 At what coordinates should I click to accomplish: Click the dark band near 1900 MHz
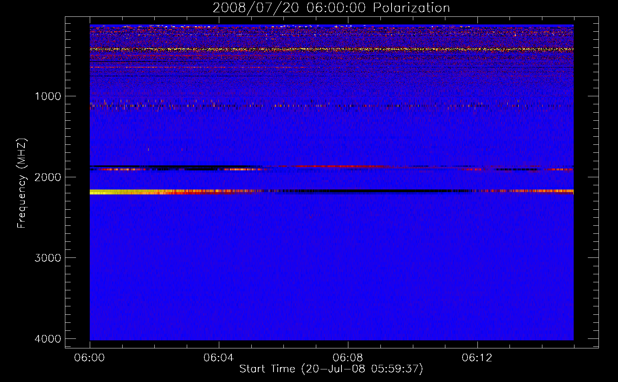pos(332,168)
